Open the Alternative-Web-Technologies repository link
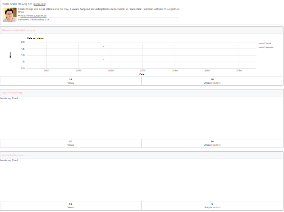Image resolution: width=284 pixels, height=212 pixels. click(x=18, y=30)
